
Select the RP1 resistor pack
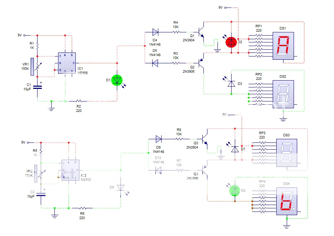(259, 46)
